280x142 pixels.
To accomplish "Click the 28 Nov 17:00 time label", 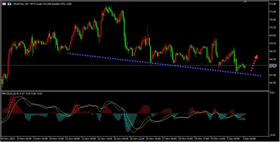I will pyautogui.click(x=202, y=139).
